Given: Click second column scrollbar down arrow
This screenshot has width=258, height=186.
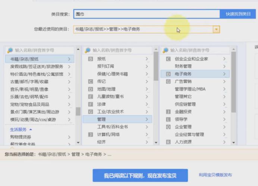Looking at the screenshot, I should (x=156, y=142).
